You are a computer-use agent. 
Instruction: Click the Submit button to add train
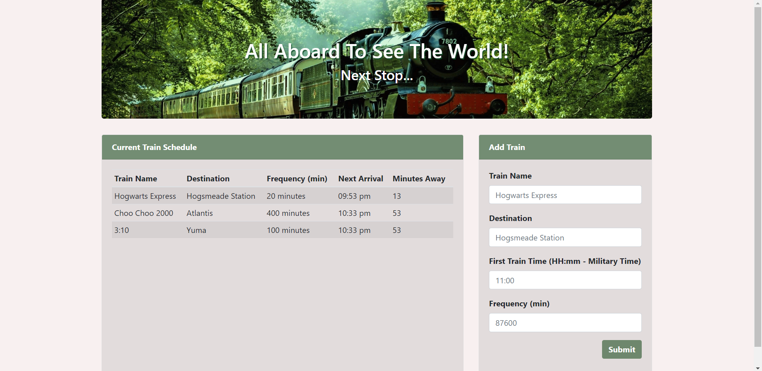click(621, 349)
